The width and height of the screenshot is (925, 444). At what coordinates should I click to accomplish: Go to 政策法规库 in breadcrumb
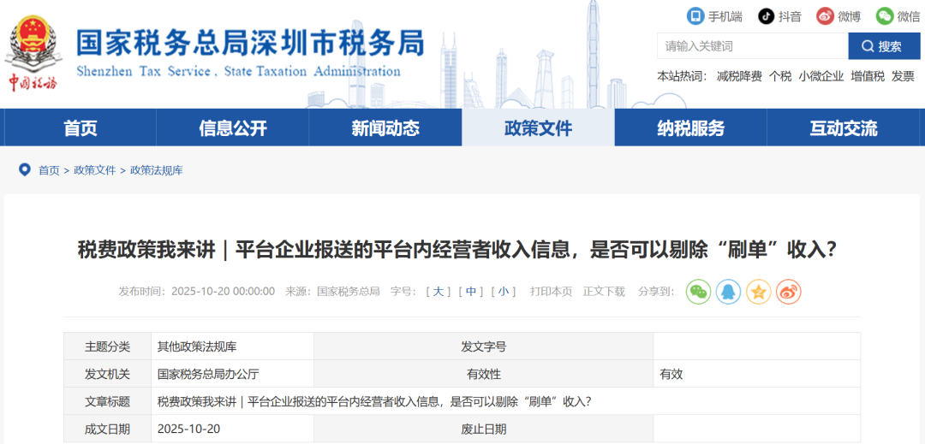[157, 171]
